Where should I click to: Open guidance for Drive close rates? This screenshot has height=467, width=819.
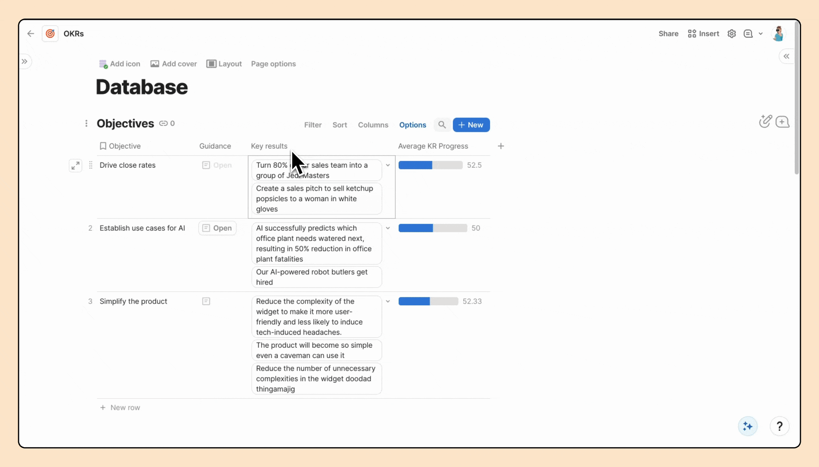point(217,165)
